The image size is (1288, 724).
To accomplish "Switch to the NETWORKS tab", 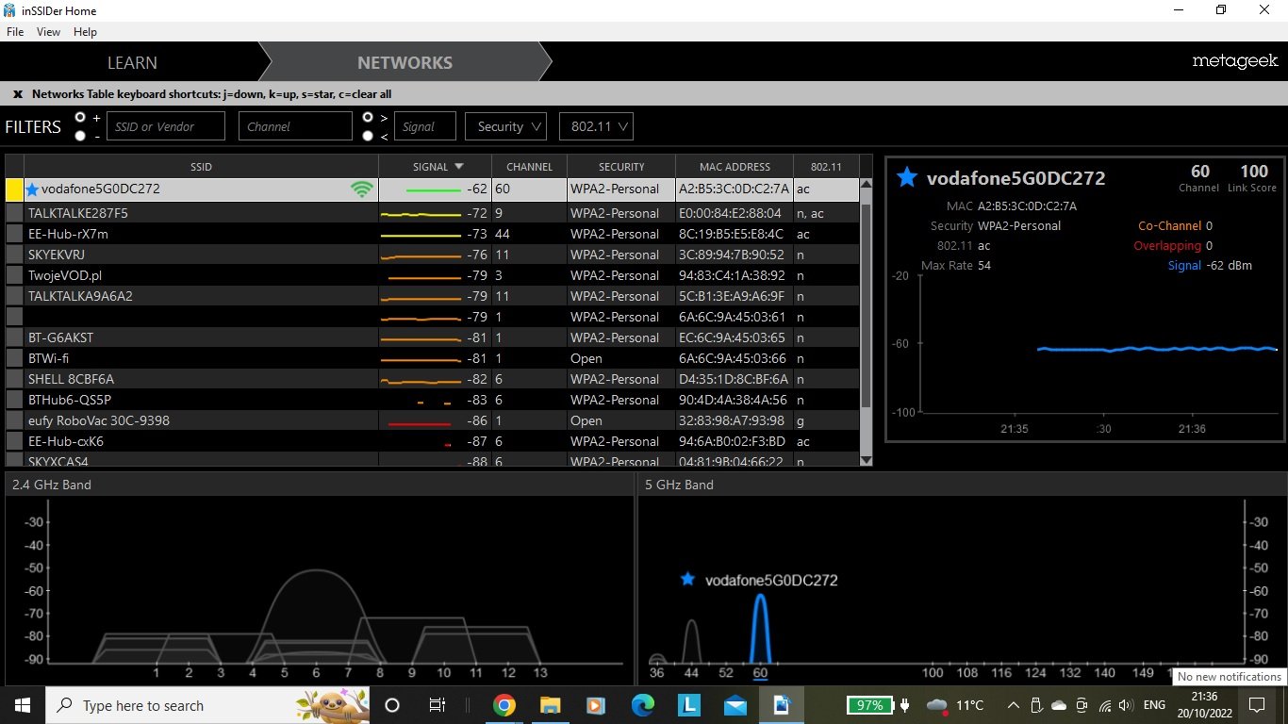I will [x=405, y=62].
